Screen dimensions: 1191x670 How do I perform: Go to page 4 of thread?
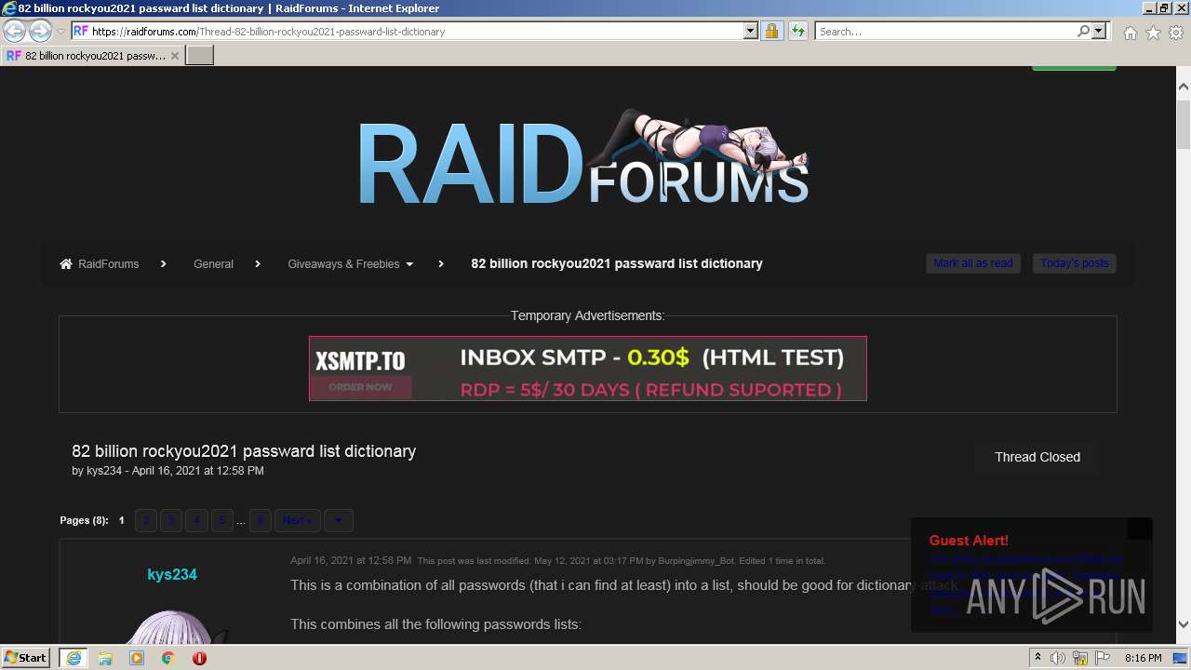pos(196,520)
